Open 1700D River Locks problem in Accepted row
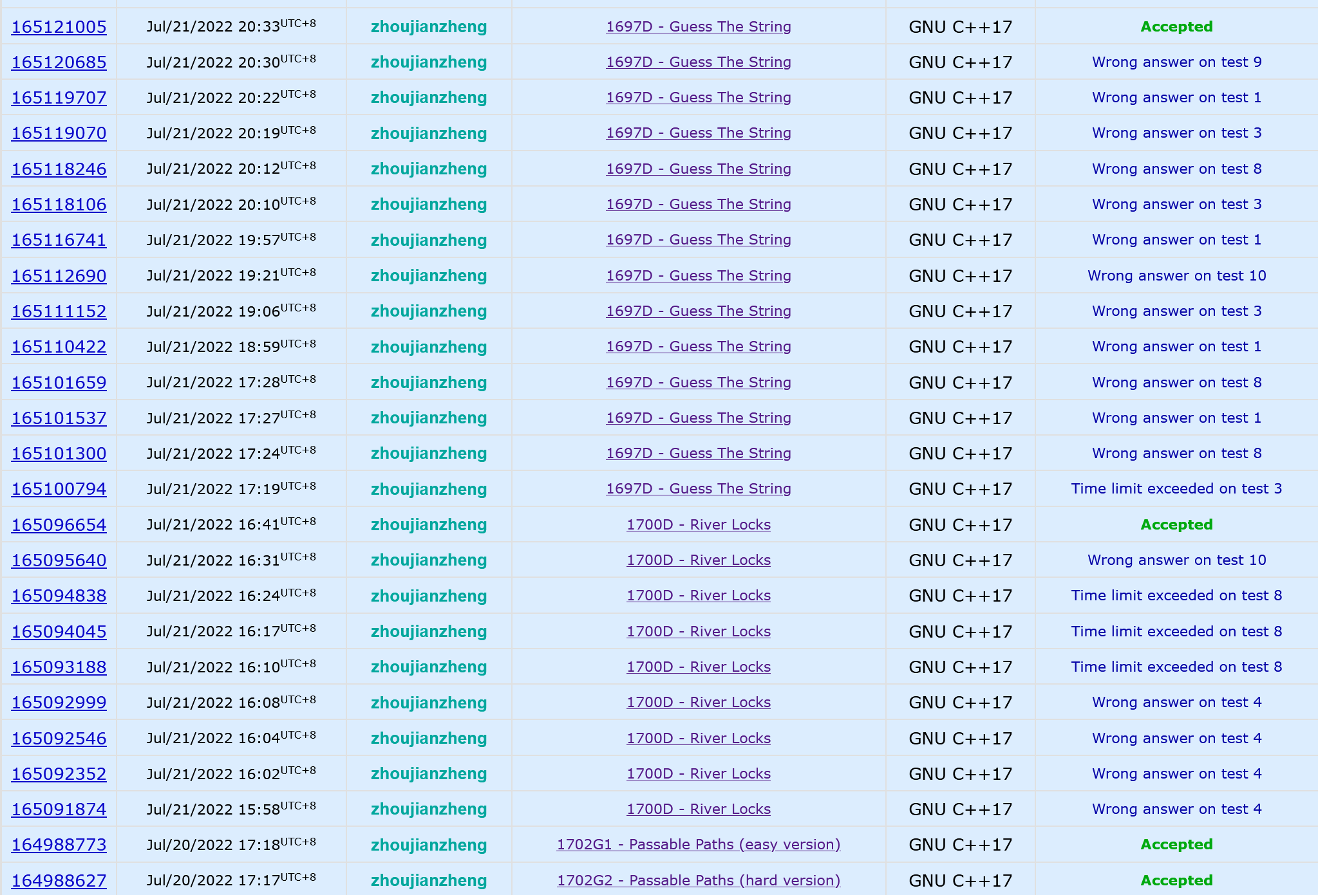 click(x=698, y=525)
